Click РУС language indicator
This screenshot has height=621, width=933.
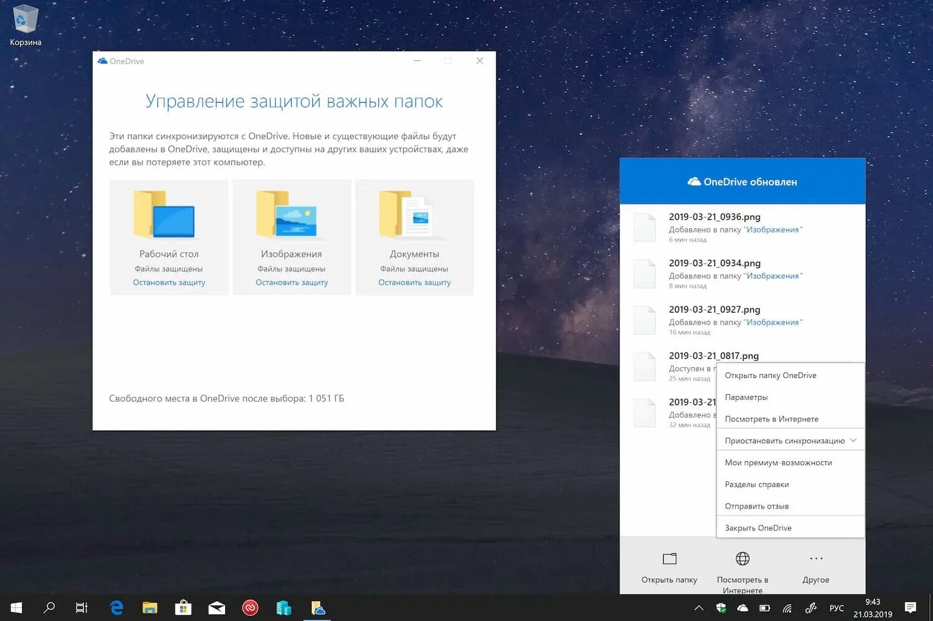[837, 608]
